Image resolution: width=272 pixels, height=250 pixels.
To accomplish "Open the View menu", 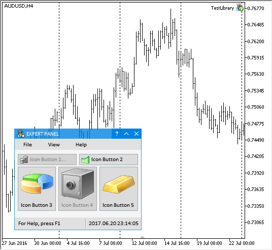I will (54, 145).
